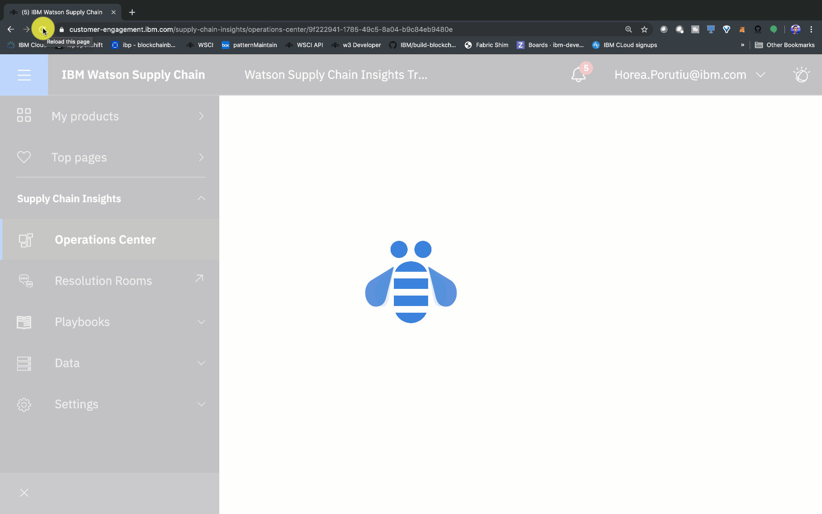Bookmark this page with the star icon
The height and width of the screenshot is (514, 822).
click(x=644, y=30)
